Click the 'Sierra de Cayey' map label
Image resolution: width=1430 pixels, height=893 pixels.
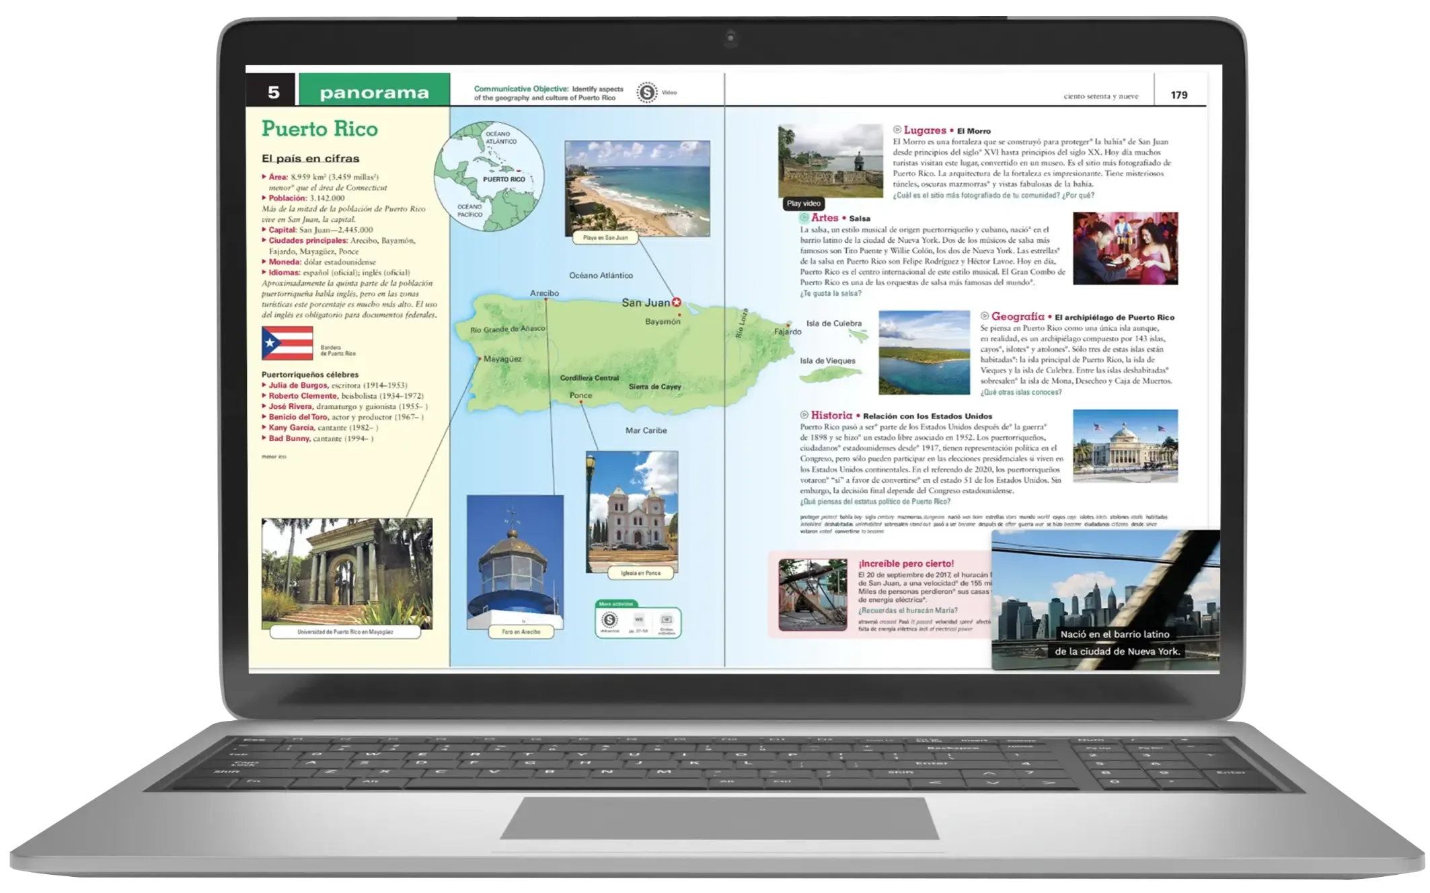pos(654,387)
